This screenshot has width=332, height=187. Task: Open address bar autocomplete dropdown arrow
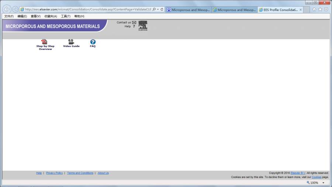158,10
